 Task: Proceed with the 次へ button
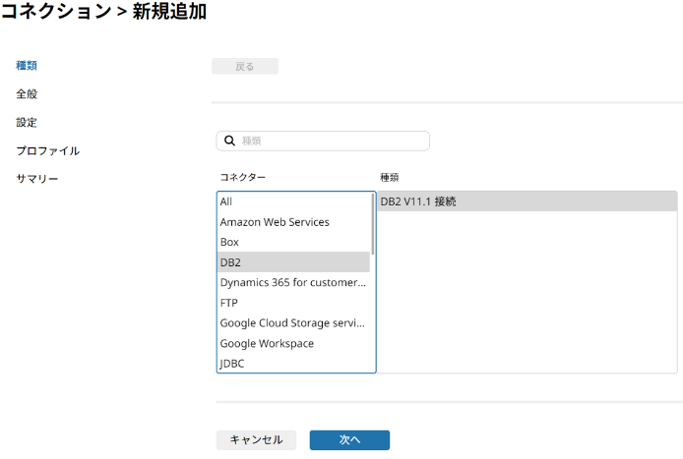click(349, 440)
